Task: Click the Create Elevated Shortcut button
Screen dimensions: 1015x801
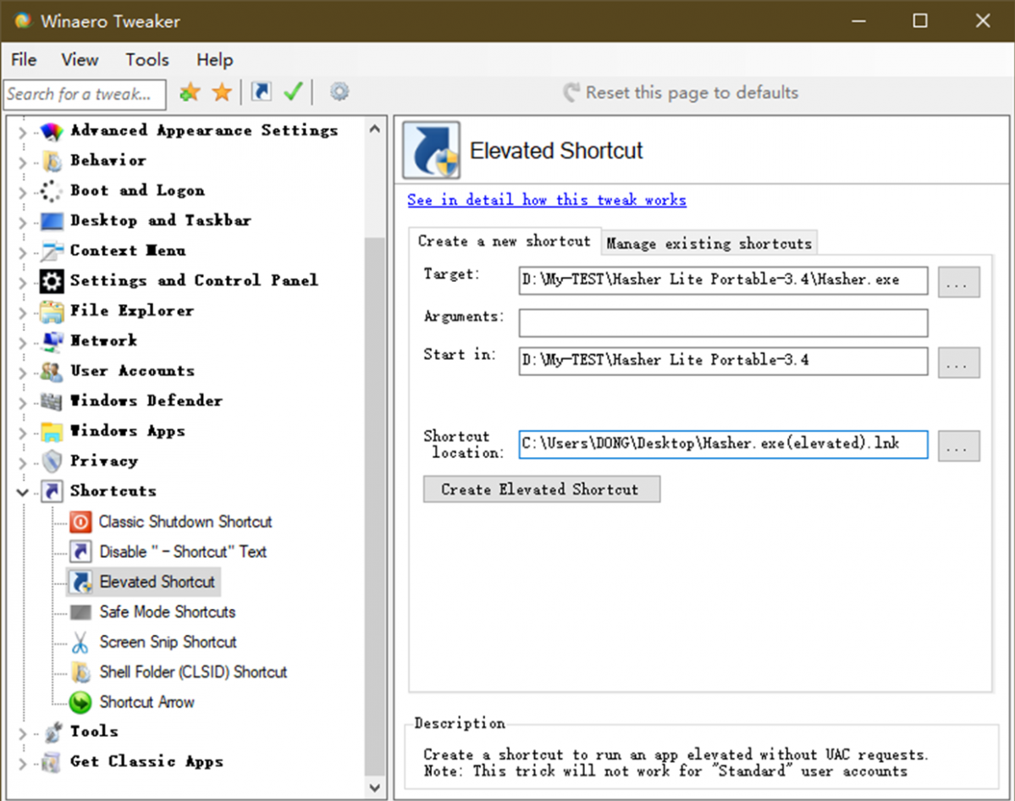Action: (x=541, y=489)
